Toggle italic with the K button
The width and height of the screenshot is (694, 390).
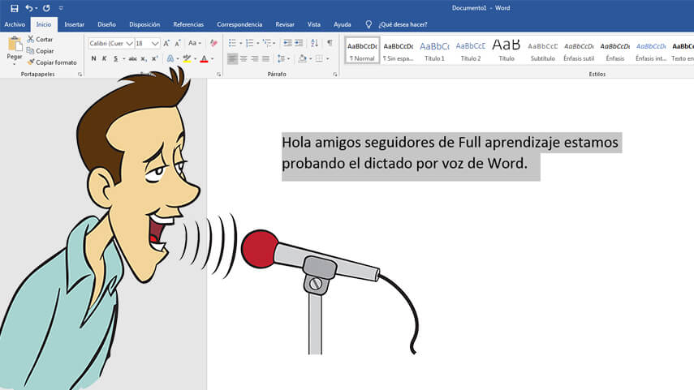pos(105,58)
